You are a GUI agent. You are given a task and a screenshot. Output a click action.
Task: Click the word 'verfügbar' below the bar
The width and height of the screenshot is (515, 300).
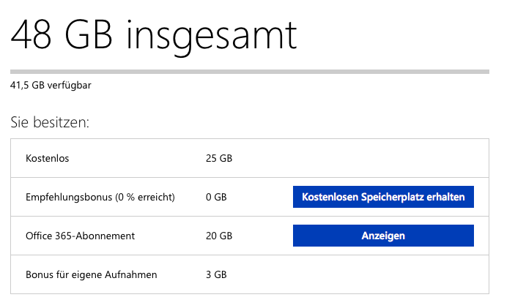tap(70, 86)
